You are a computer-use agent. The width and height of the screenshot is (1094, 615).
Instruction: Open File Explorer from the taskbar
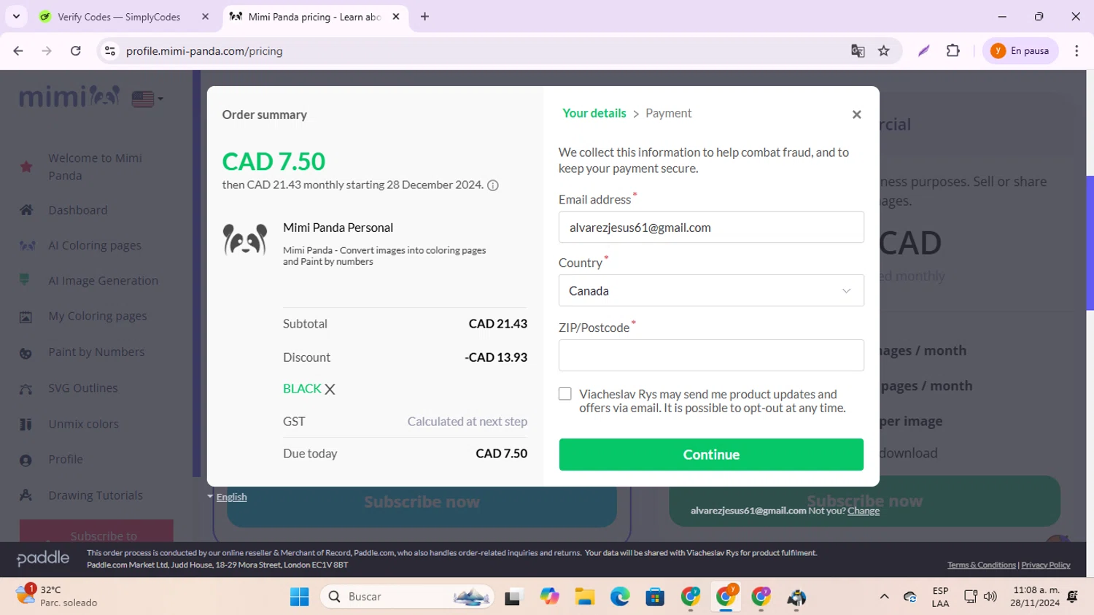point(584,597)
